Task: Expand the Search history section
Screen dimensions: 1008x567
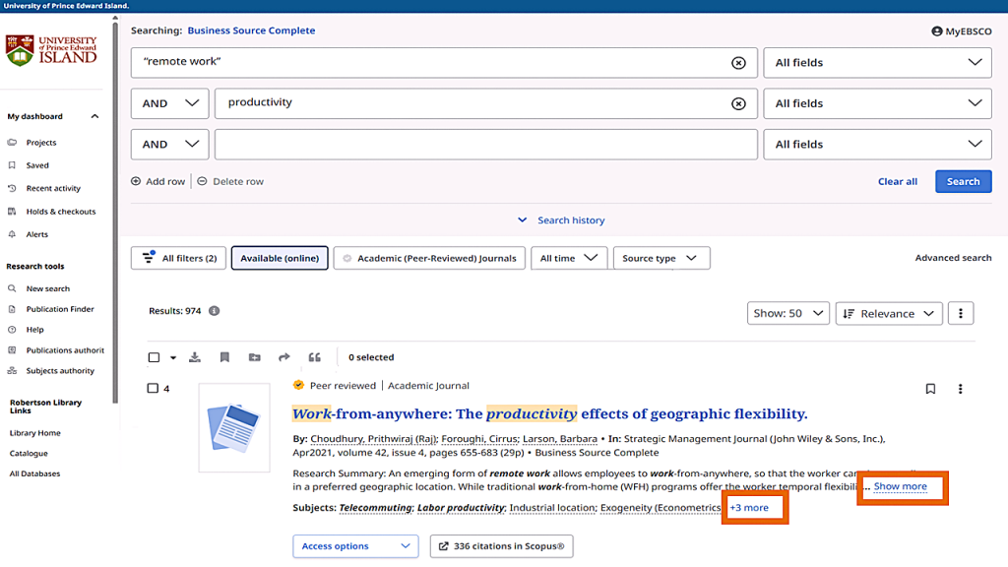Action: tap(562, 220)
